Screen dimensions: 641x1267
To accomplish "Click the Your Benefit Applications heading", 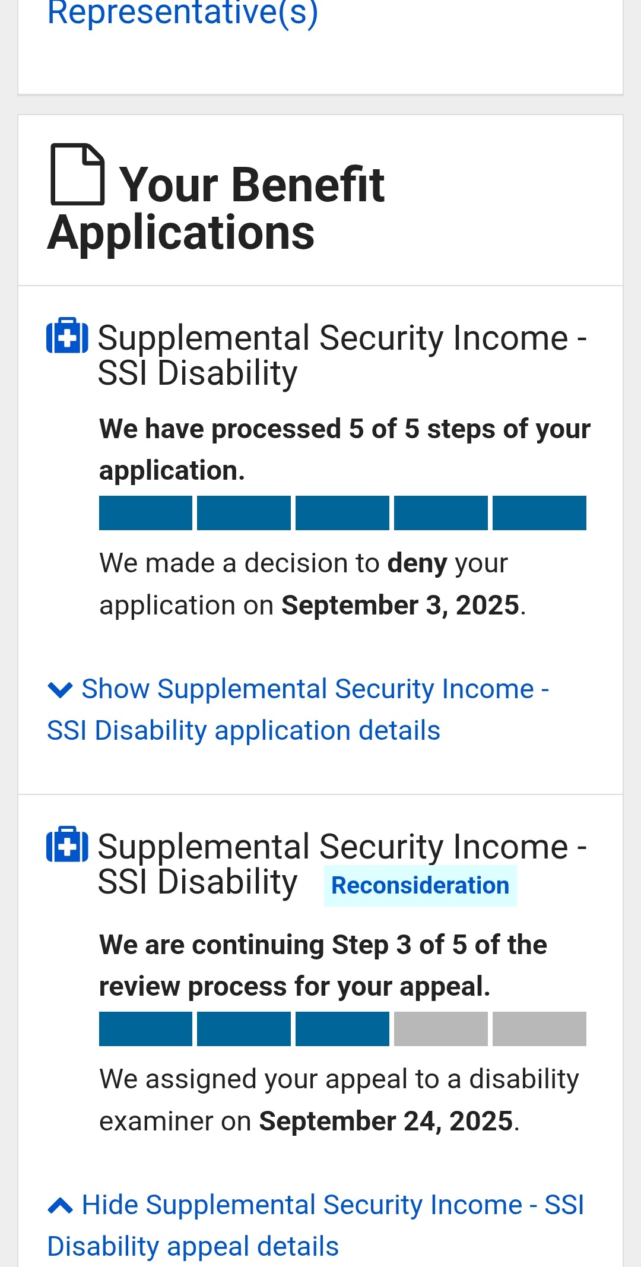I will pos(217,208).
